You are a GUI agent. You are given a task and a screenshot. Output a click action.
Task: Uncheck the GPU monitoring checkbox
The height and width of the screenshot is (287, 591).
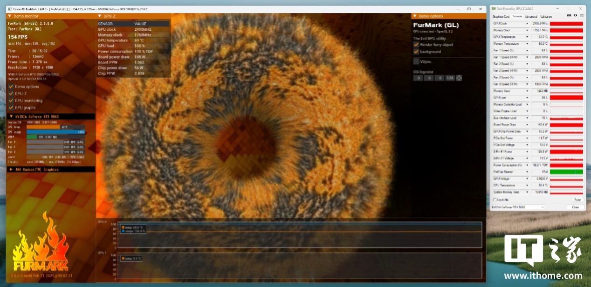coord(11,100)
